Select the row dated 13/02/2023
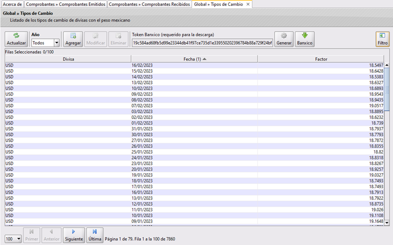 pos(195,83)
